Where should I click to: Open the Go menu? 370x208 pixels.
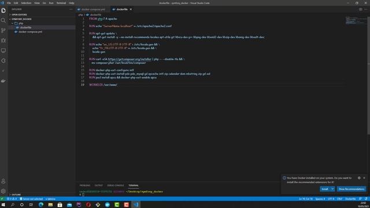click(x=44, y=3)
